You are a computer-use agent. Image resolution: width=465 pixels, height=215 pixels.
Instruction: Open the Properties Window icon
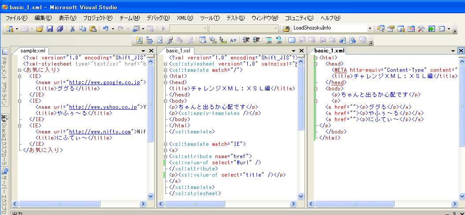pos(391,29)
